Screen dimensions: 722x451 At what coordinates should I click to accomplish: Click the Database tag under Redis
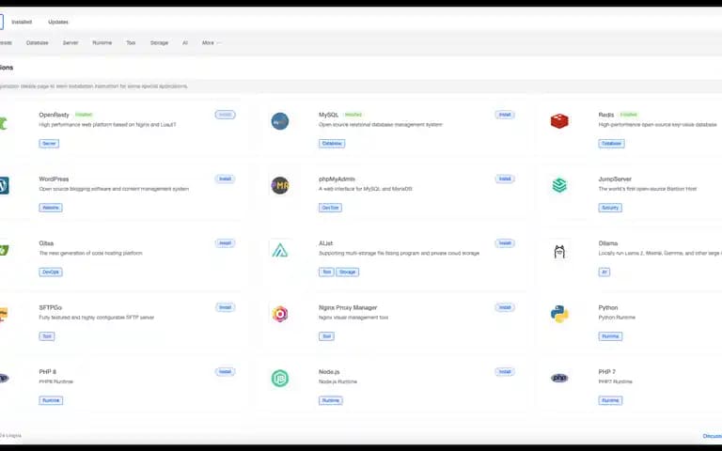(x=611, y=144)
